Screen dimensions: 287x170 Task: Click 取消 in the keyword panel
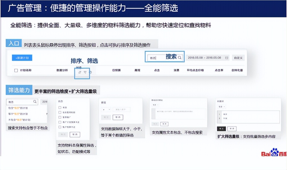pyautogui.click(x=232, y=129)
